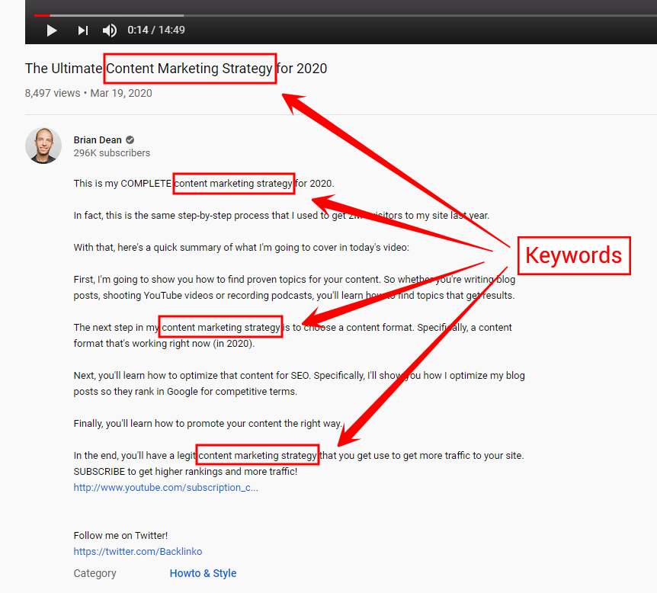This screenshot has height=593, width=657.
Task: Click the "Category" label in the description
Action: (x=95, y=573)
